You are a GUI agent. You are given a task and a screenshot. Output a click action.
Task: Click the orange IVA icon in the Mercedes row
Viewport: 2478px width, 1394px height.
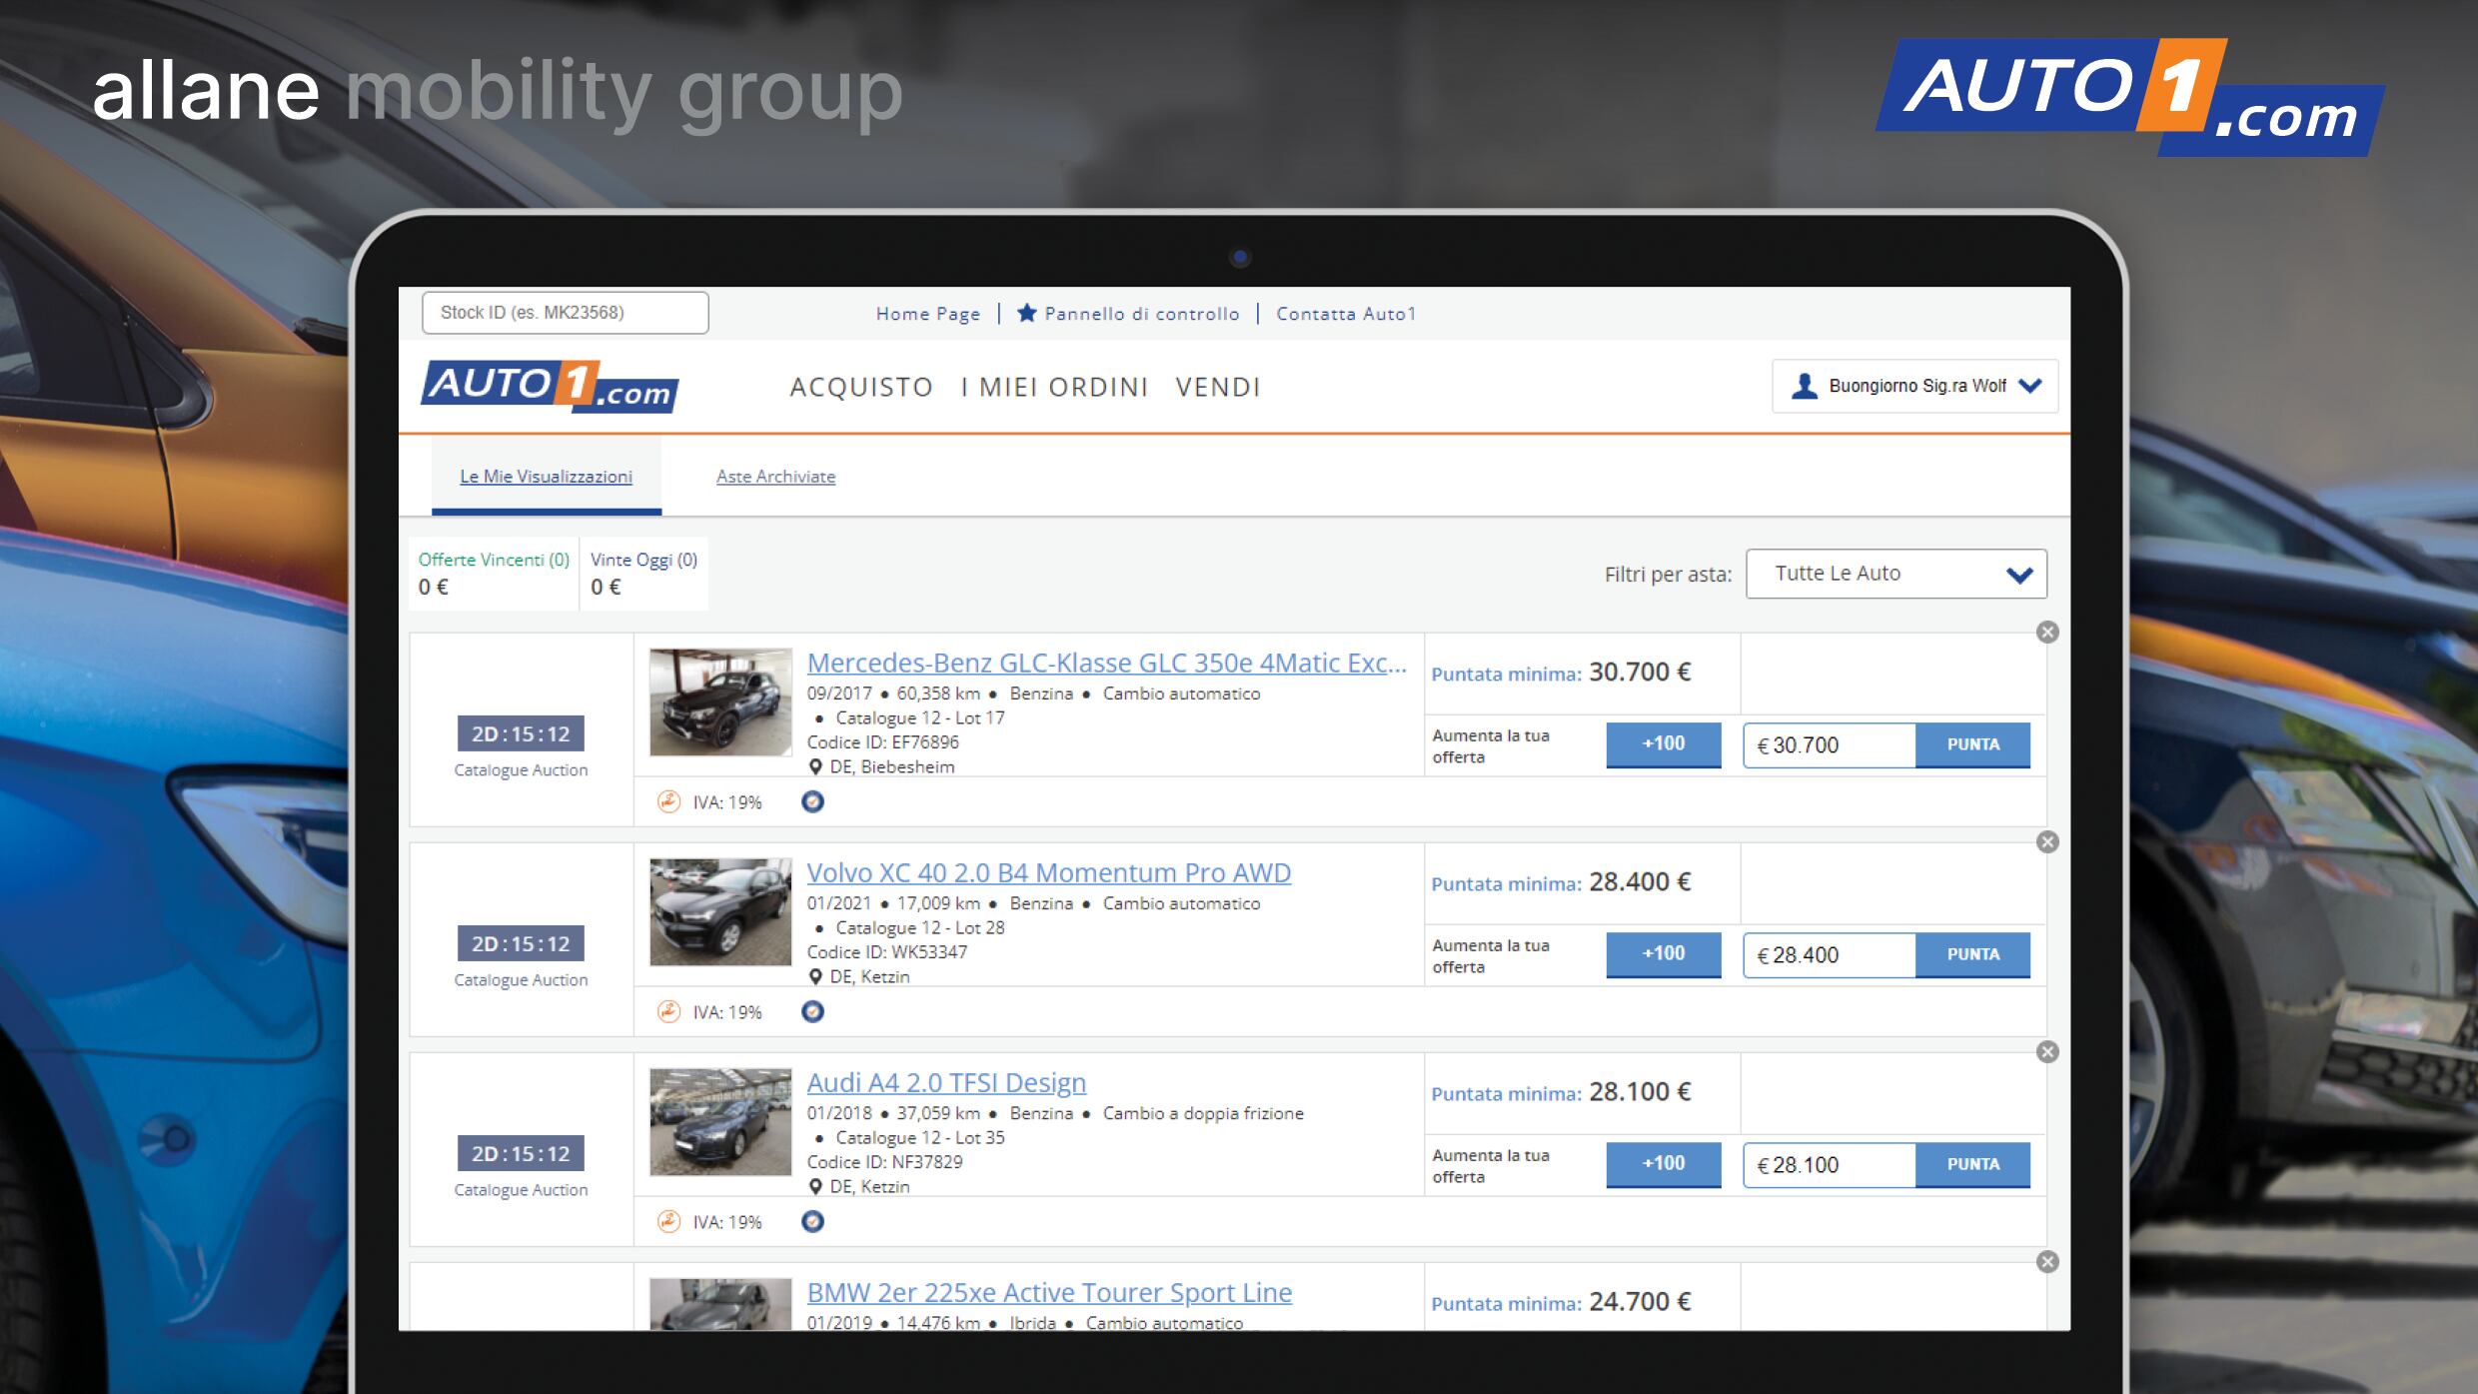pos(668,801)
